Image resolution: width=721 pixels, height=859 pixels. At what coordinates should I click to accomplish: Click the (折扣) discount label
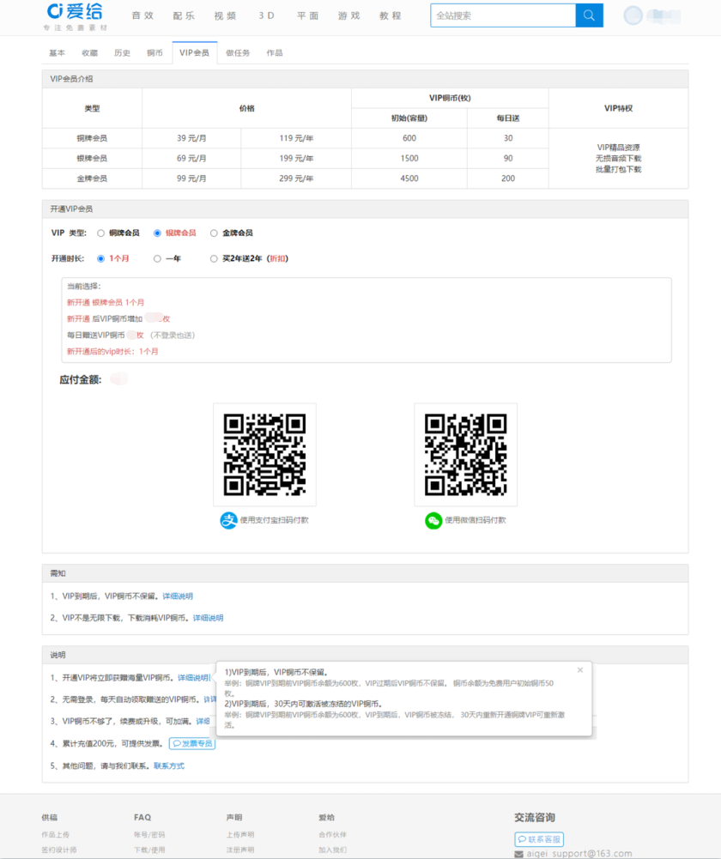[x=278, y=258]
